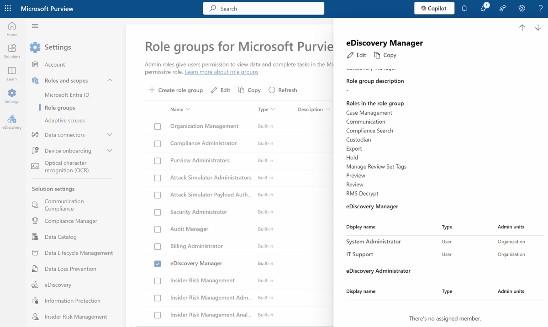Focus the Search box in the header

pyautogui.click(x=263, y=8)
